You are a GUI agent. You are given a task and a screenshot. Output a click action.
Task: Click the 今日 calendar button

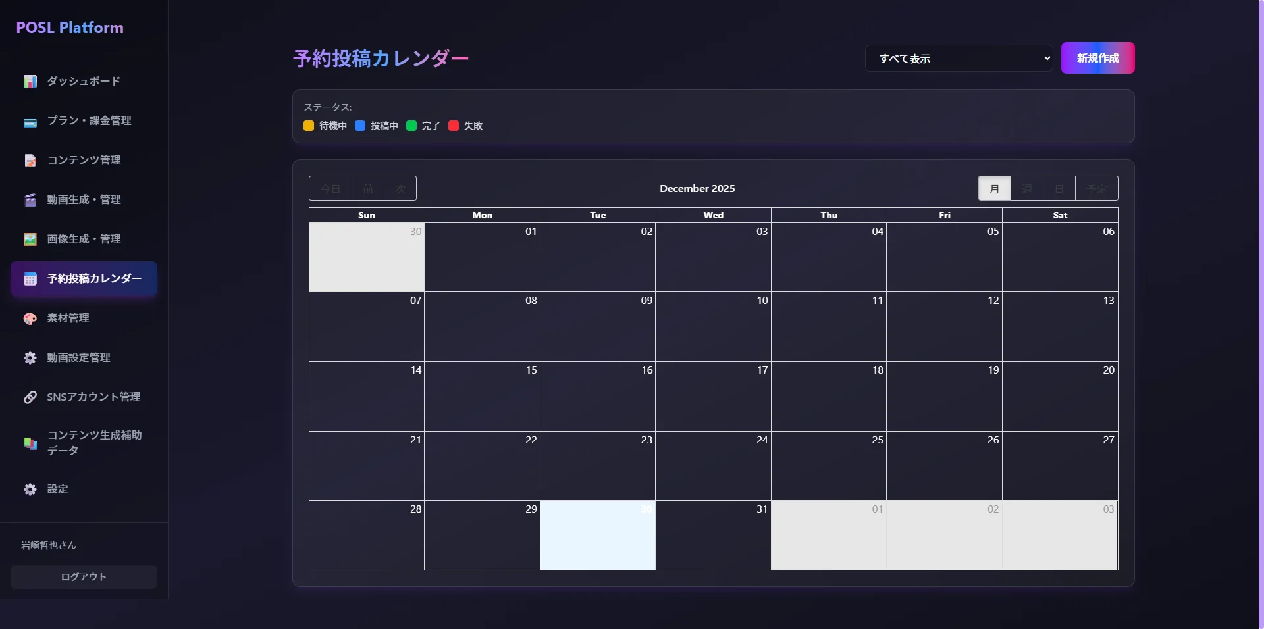[330, 189]
